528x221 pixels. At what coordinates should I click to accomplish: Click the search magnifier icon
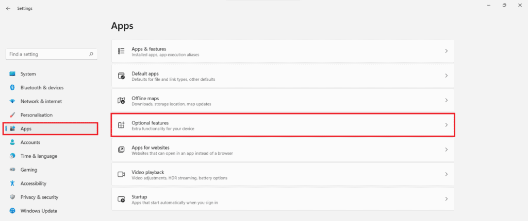click(x=91, y=54)
